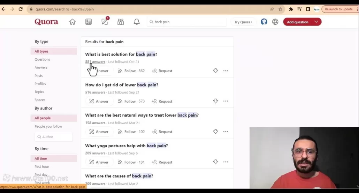Open the Following feed icon
Viewport: 359px width, 193px height.
[89, 22]
